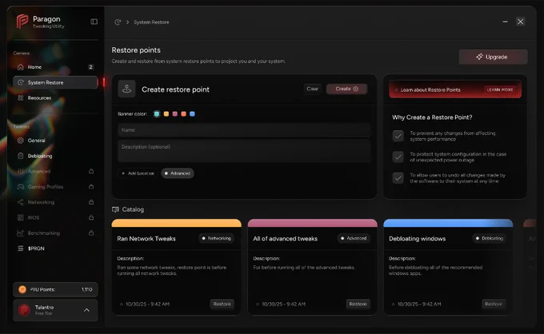
Task: Click the Home icon in the sidebar
Action: click(21, 67)
